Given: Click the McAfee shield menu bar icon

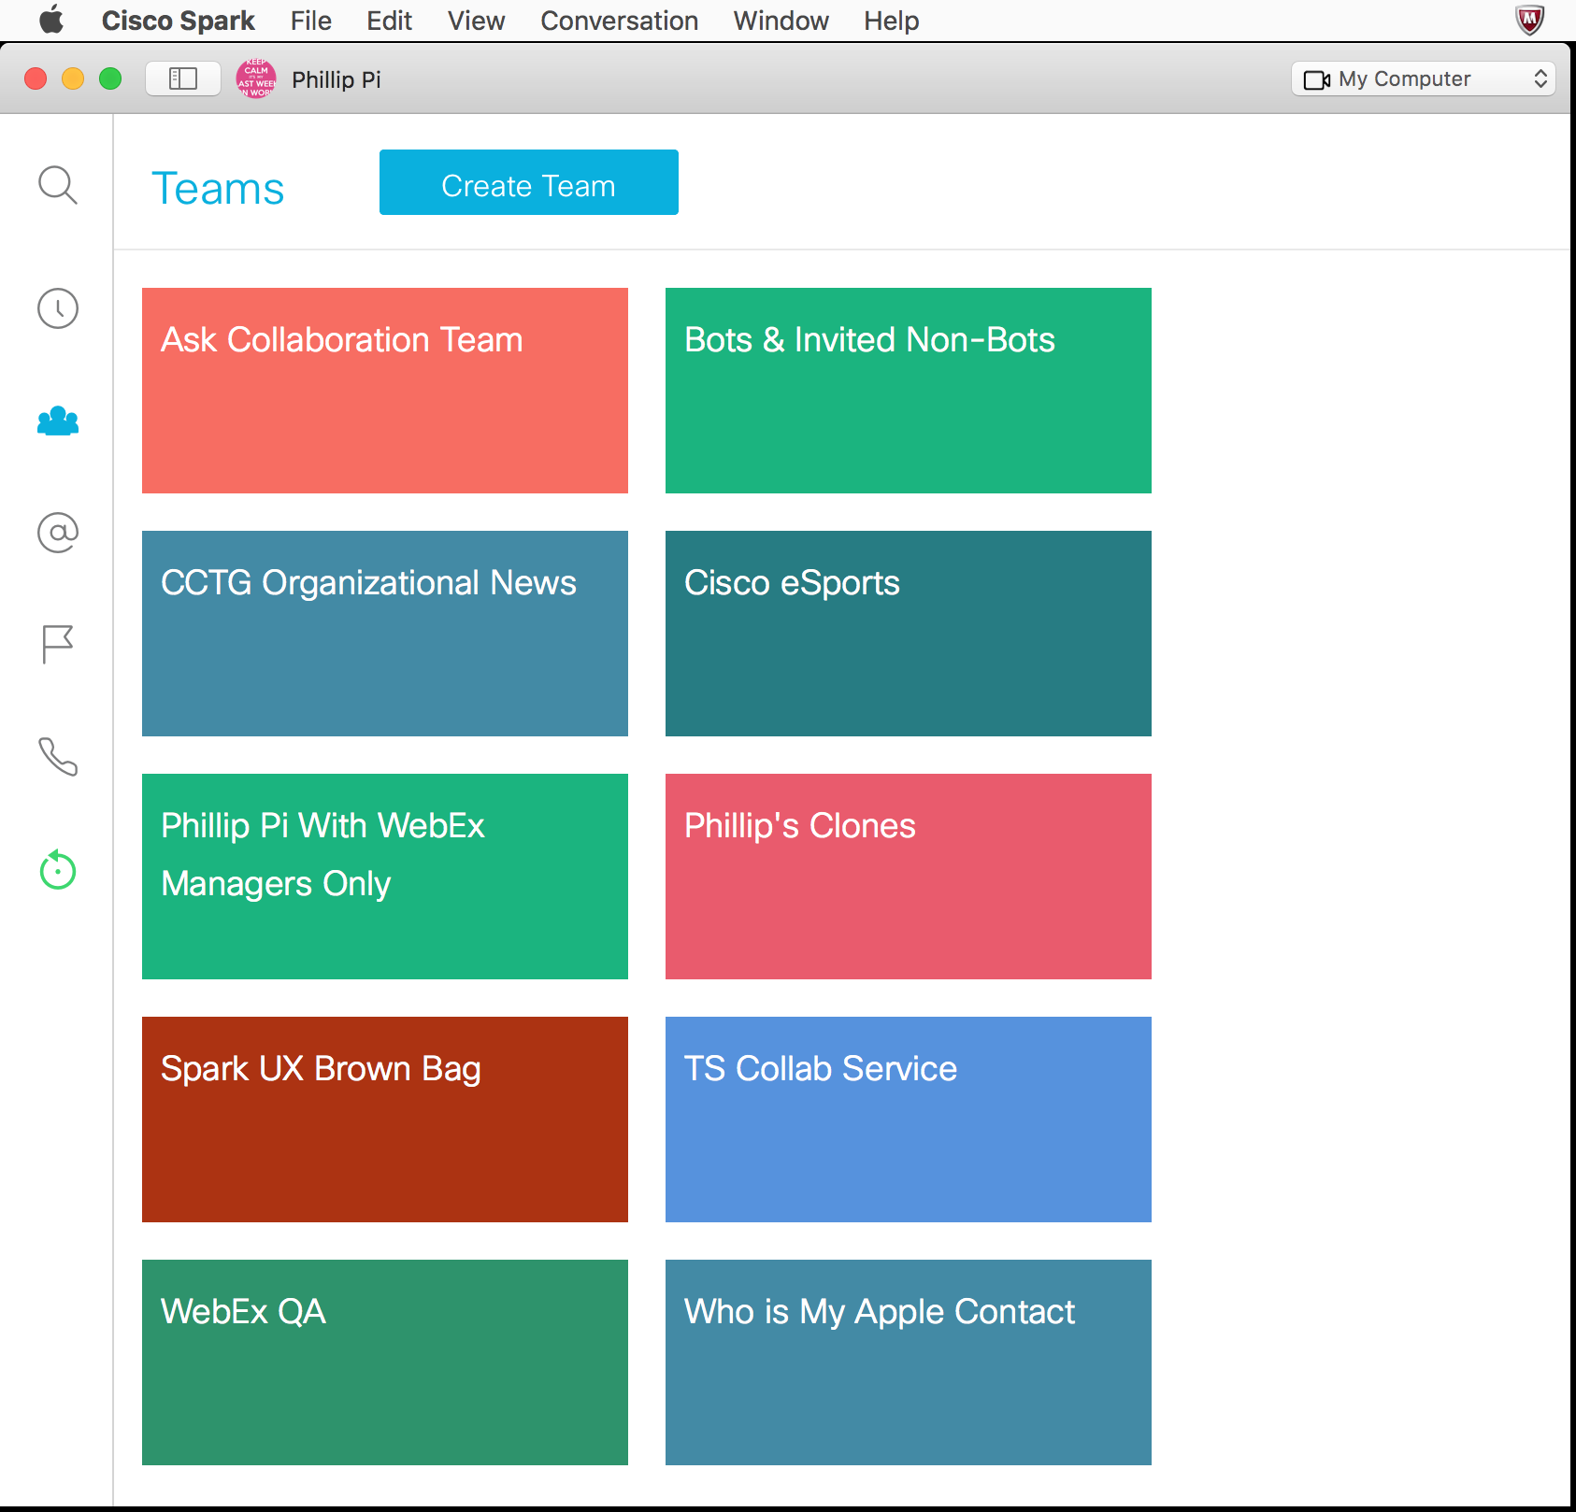Looking at the screenshot, I should (x=1529, y=20).
